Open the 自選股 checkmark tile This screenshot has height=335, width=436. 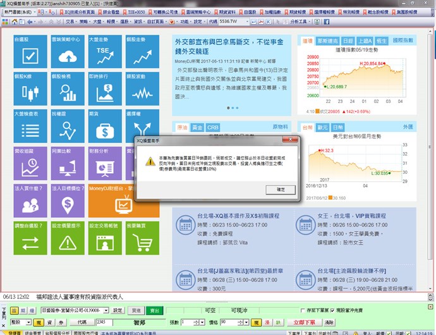coord(30,51)
